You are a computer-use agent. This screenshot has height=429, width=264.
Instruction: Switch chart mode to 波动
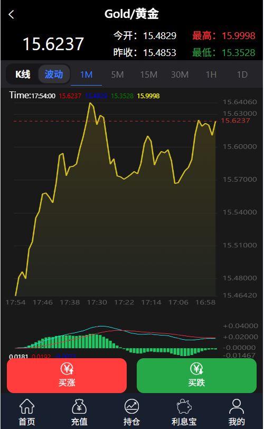click(54, 74)
